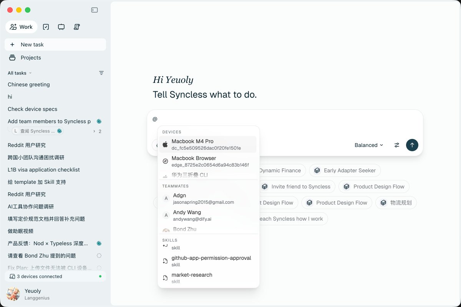The image size is (461, 307).
Task: Pick the market-research skill
Action: coord(208,278)
